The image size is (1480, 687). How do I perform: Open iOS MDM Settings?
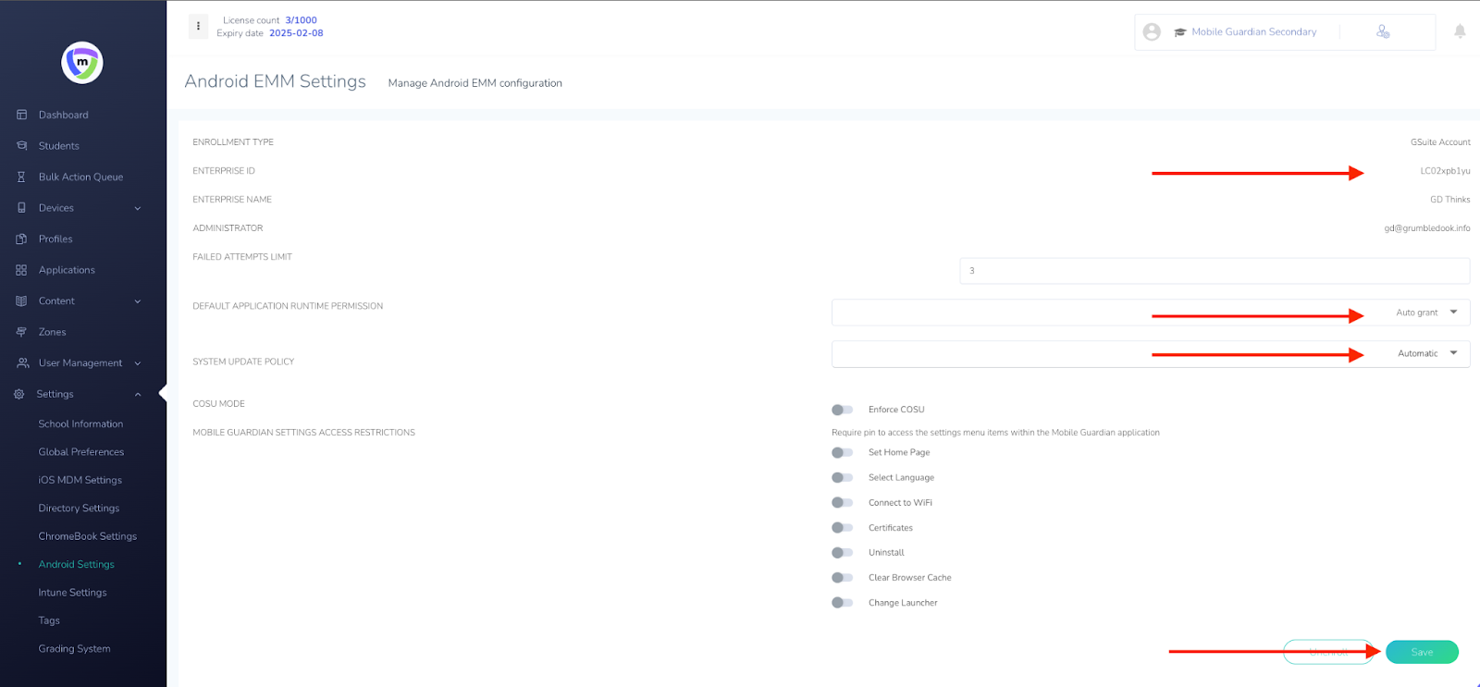80,480
